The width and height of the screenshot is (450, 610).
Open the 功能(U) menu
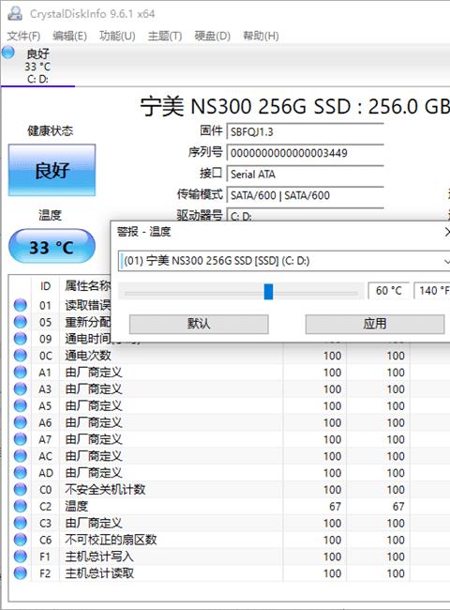[117, 37]
